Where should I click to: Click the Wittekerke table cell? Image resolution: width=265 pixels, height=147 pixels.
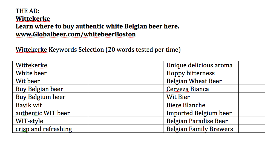coord(50,65)
